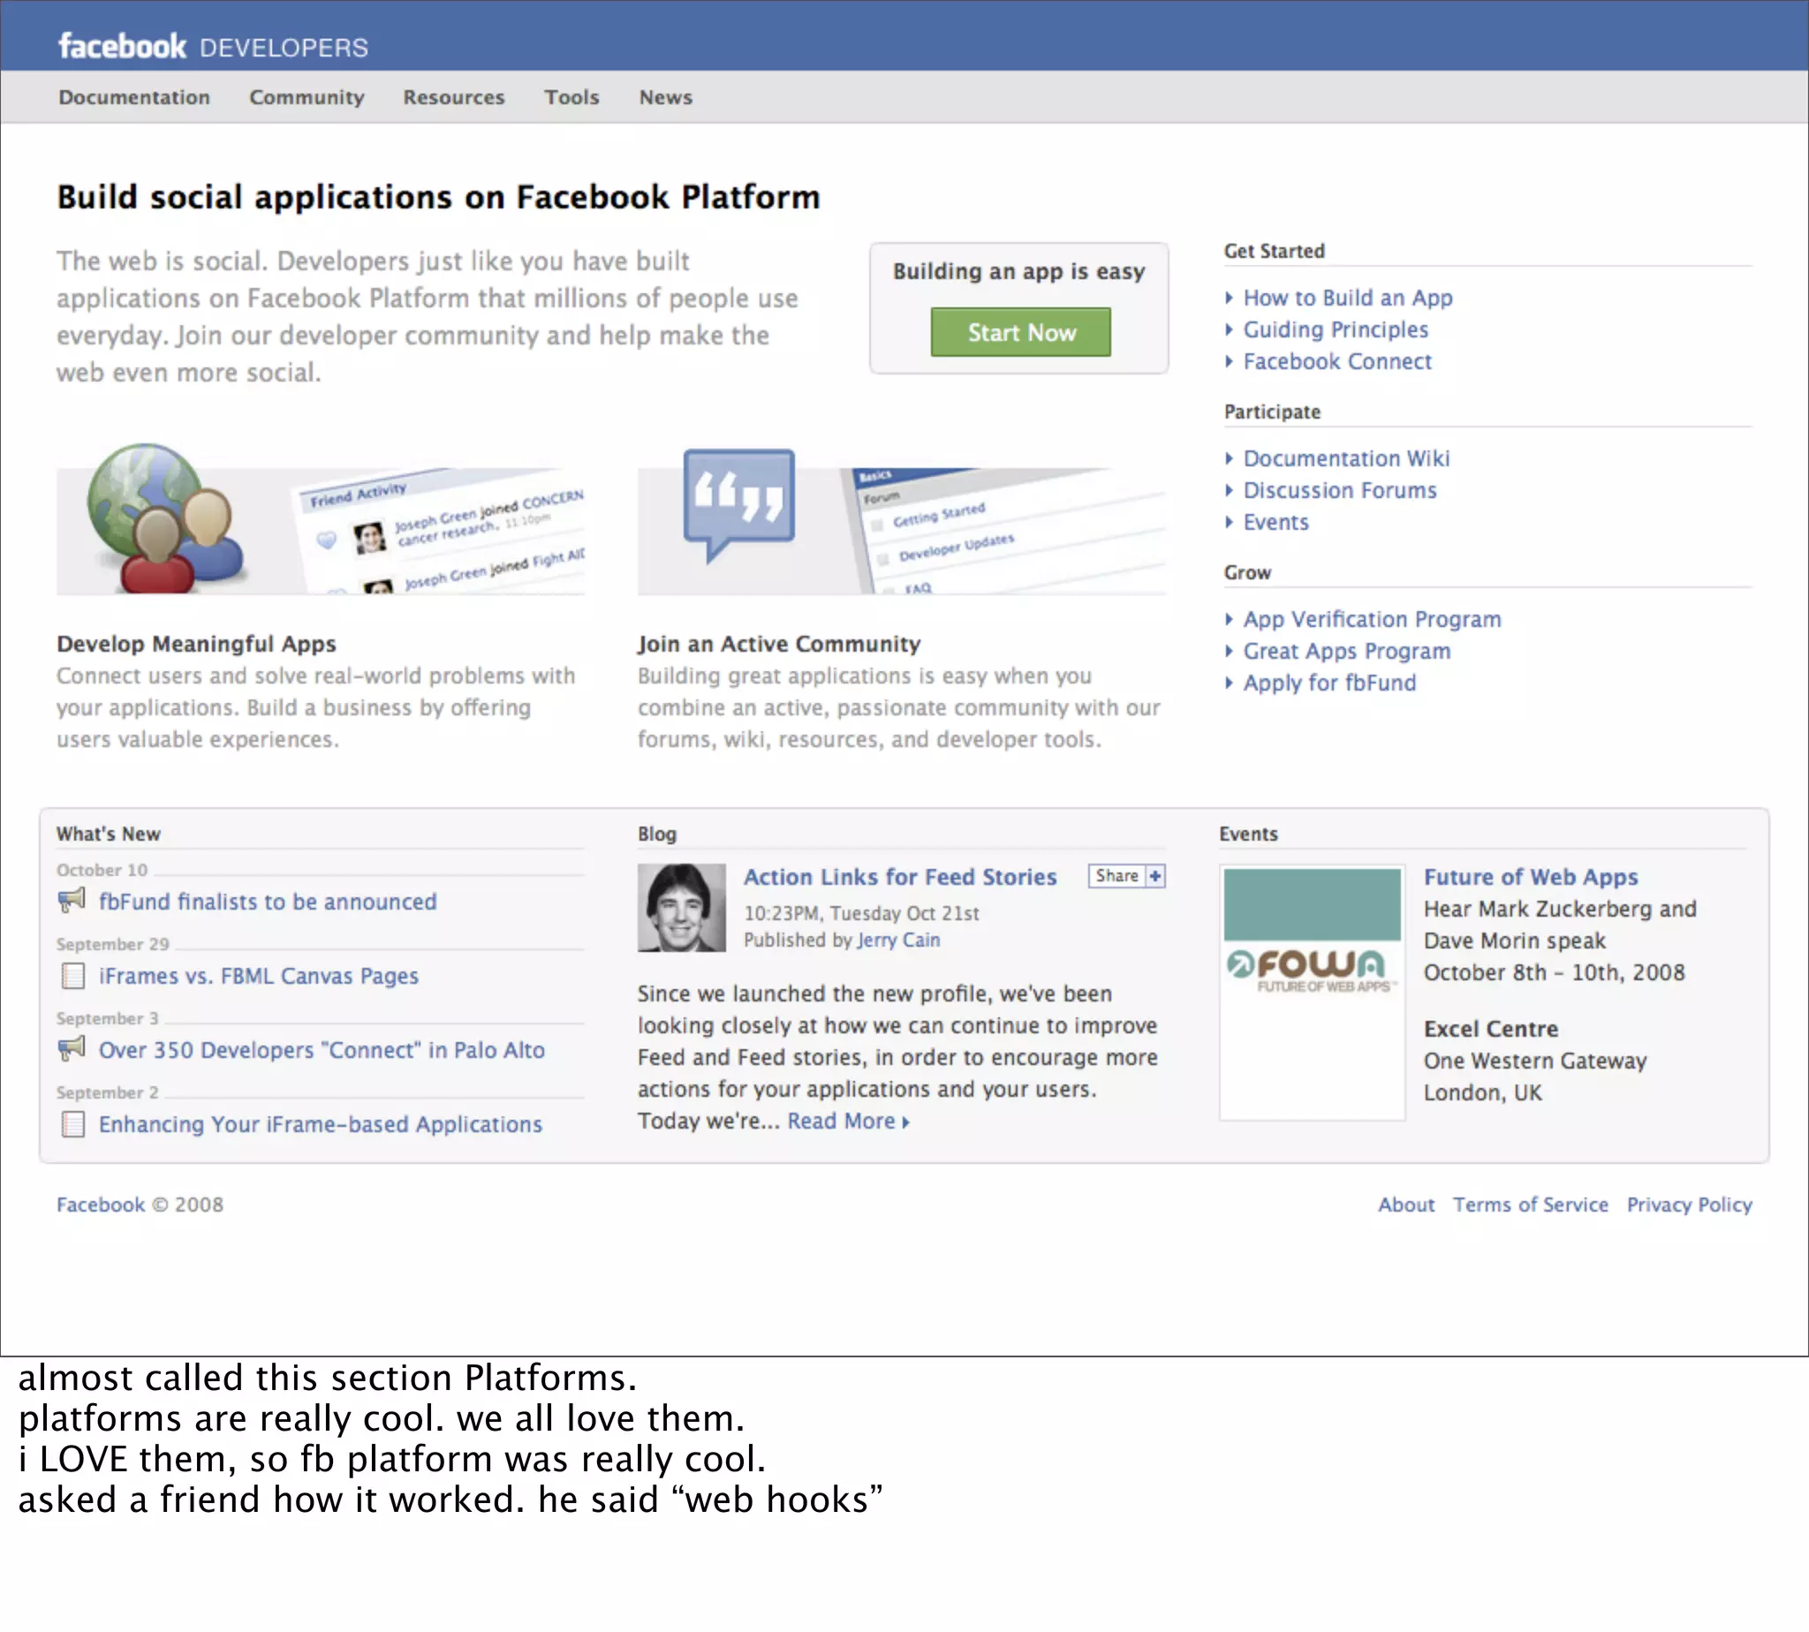Open the Community navigation item
Image resolution: width=1809 pixels, height=1632 pixels.
tap(307, 97)
